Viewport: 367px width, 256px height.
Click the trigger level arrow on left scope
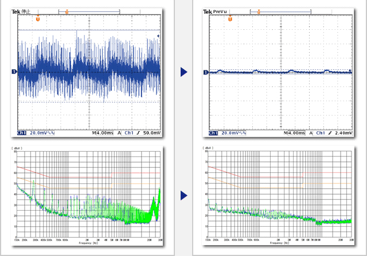click(158, 36)
